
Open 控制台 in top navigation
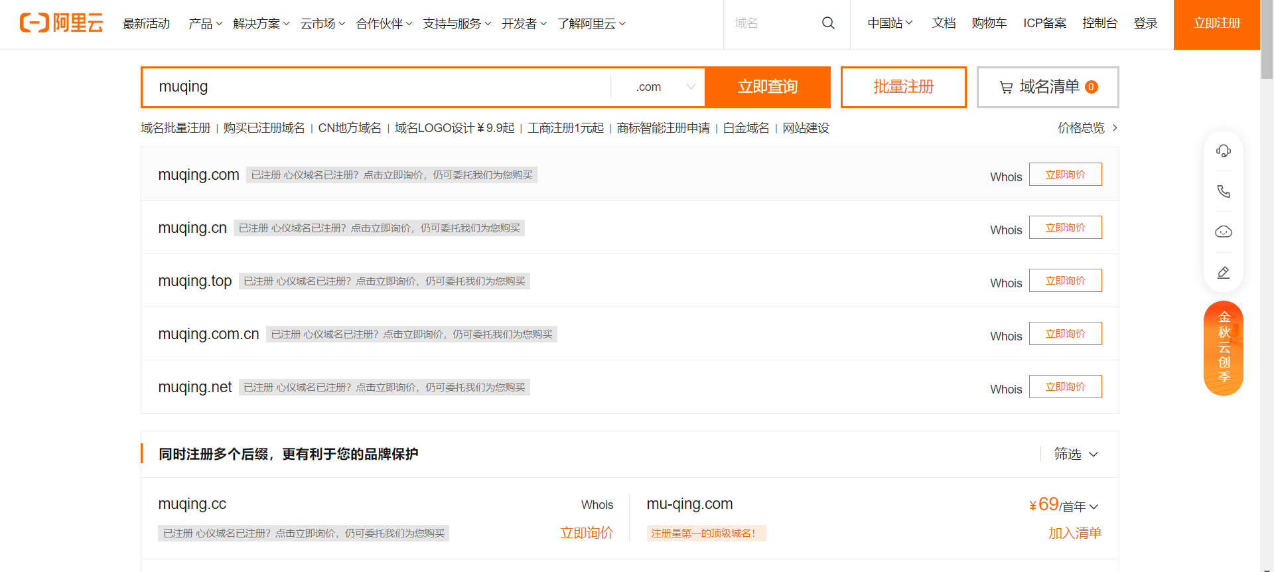[1099, 23]
